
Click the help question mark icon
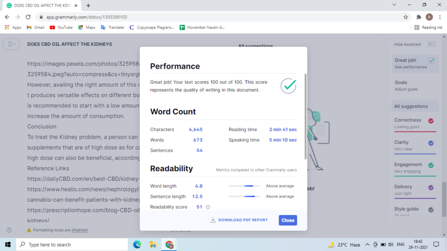(9, 230)
